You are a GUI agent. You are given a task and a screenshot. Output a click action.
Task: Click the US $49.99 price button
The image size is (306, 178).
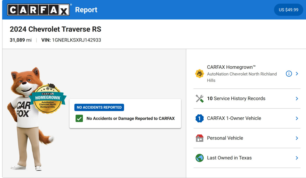click(288, 10)
